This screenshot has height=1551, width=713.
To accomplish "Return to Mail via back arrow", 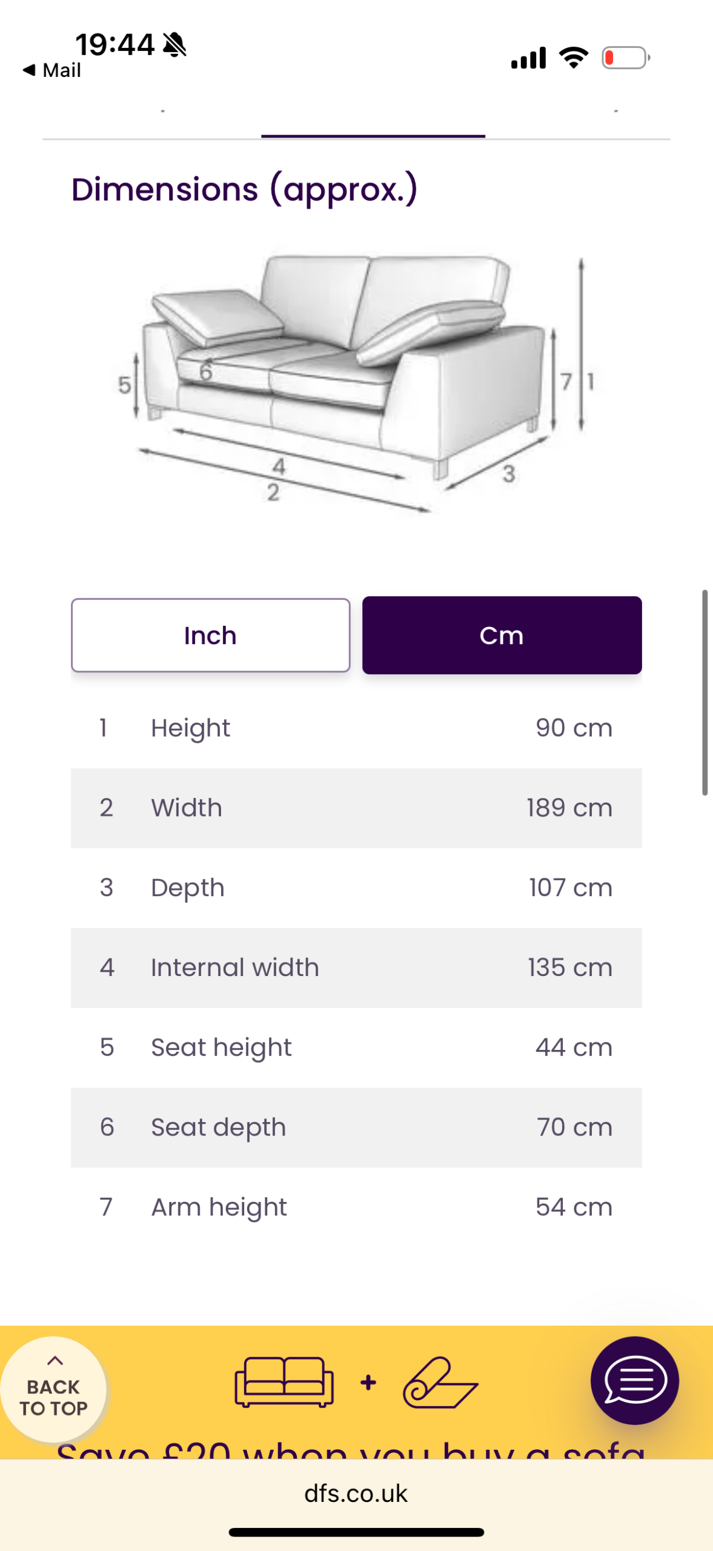I will [x=51, y=70].
